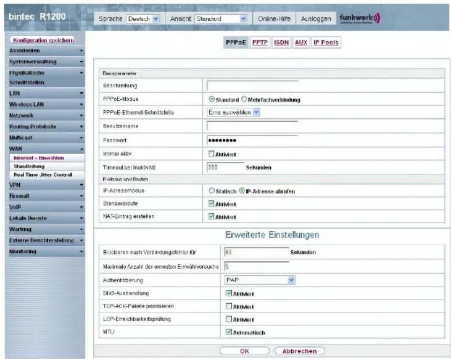
Task: Switch to the ISDN tab
Action: click(281, 43)
